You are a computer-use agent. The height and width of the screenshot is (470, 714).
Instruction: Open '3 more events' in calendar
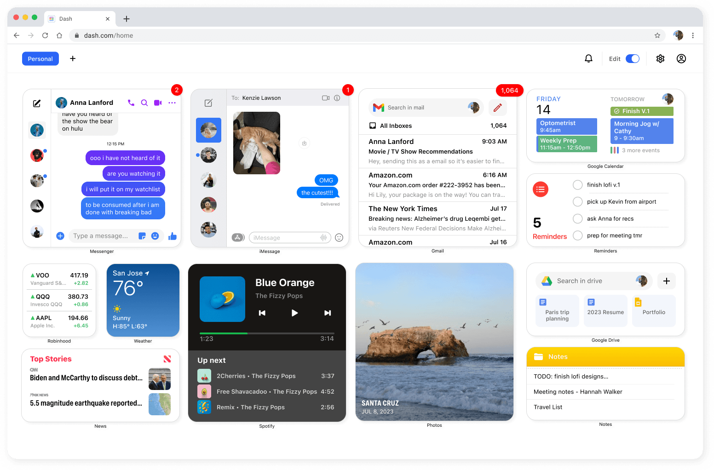(x=635, y=150)
